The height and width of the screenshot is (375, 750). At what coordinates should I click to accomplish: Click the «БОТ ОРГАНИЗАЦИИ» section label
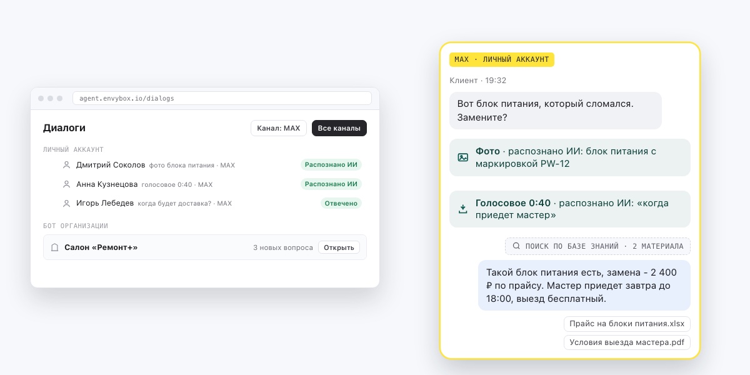[x=76, y=226]
